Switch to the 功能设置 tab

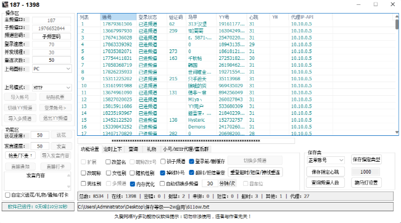(x=90, y=149)
